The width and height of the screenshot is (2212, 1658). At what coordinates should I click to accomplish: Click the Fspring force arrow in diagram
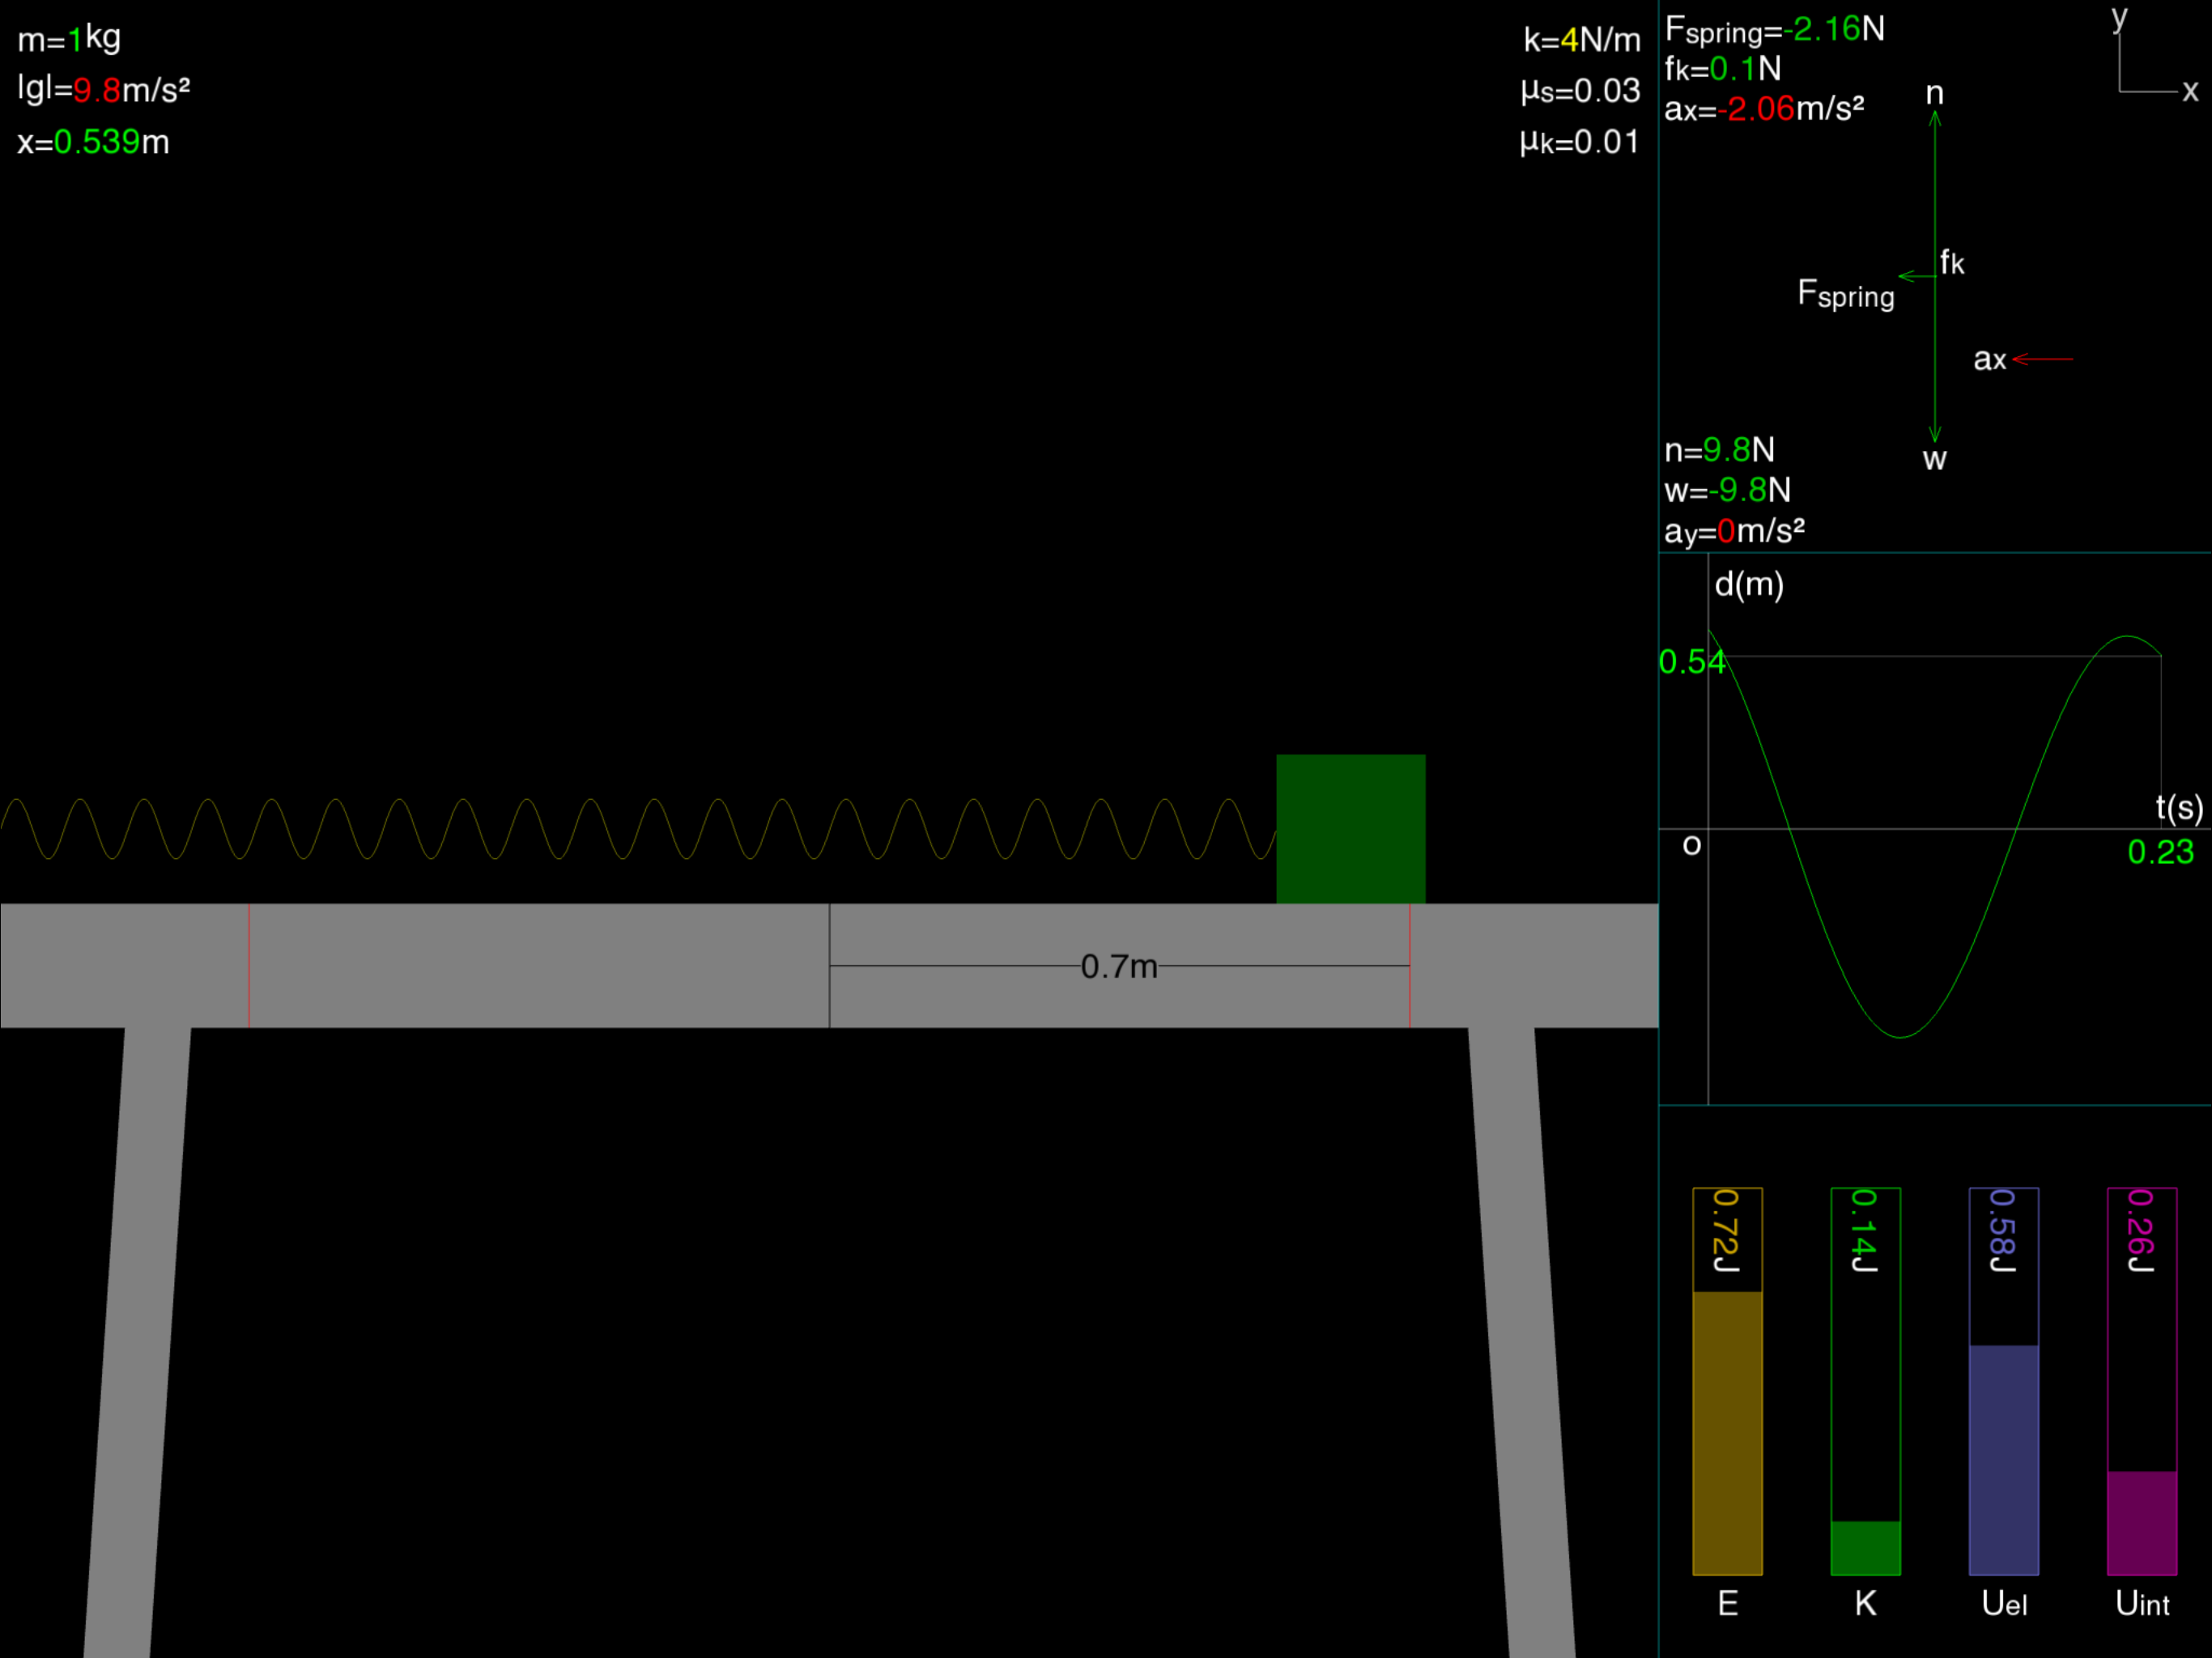(x=1916, y=276)
